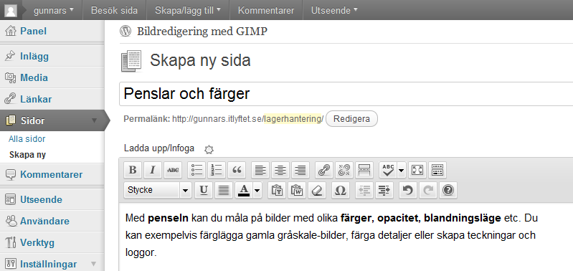
Task: Select Skapa ny under Sidor
Action: click(x=28, y=155)
